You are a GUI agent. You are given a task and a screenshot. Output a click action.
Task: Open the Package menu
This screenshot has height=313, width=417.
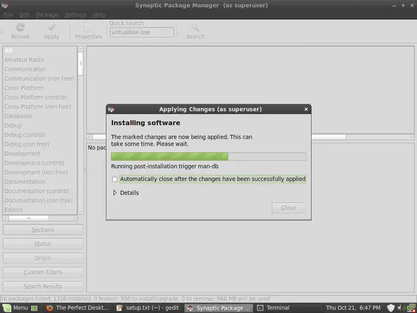pos(47,15)
